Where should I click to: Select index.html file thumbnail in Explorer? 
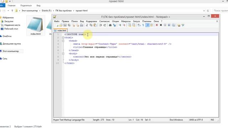[x=36, y=26]
